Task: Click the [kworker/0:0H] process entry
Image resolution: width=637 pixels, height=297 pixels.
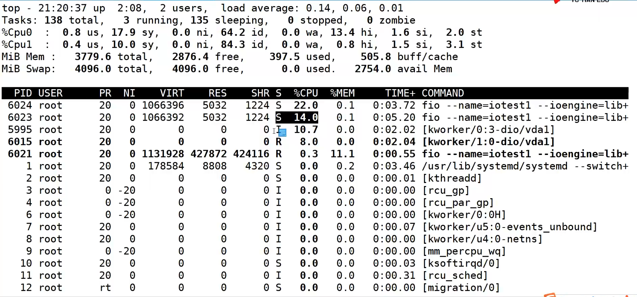Action: point(464,215)
